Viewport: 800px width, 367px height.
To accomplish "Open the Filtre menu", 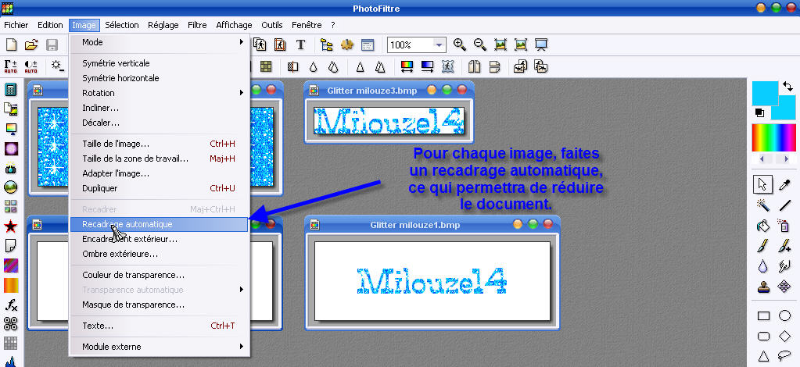I will coord(197,25).
